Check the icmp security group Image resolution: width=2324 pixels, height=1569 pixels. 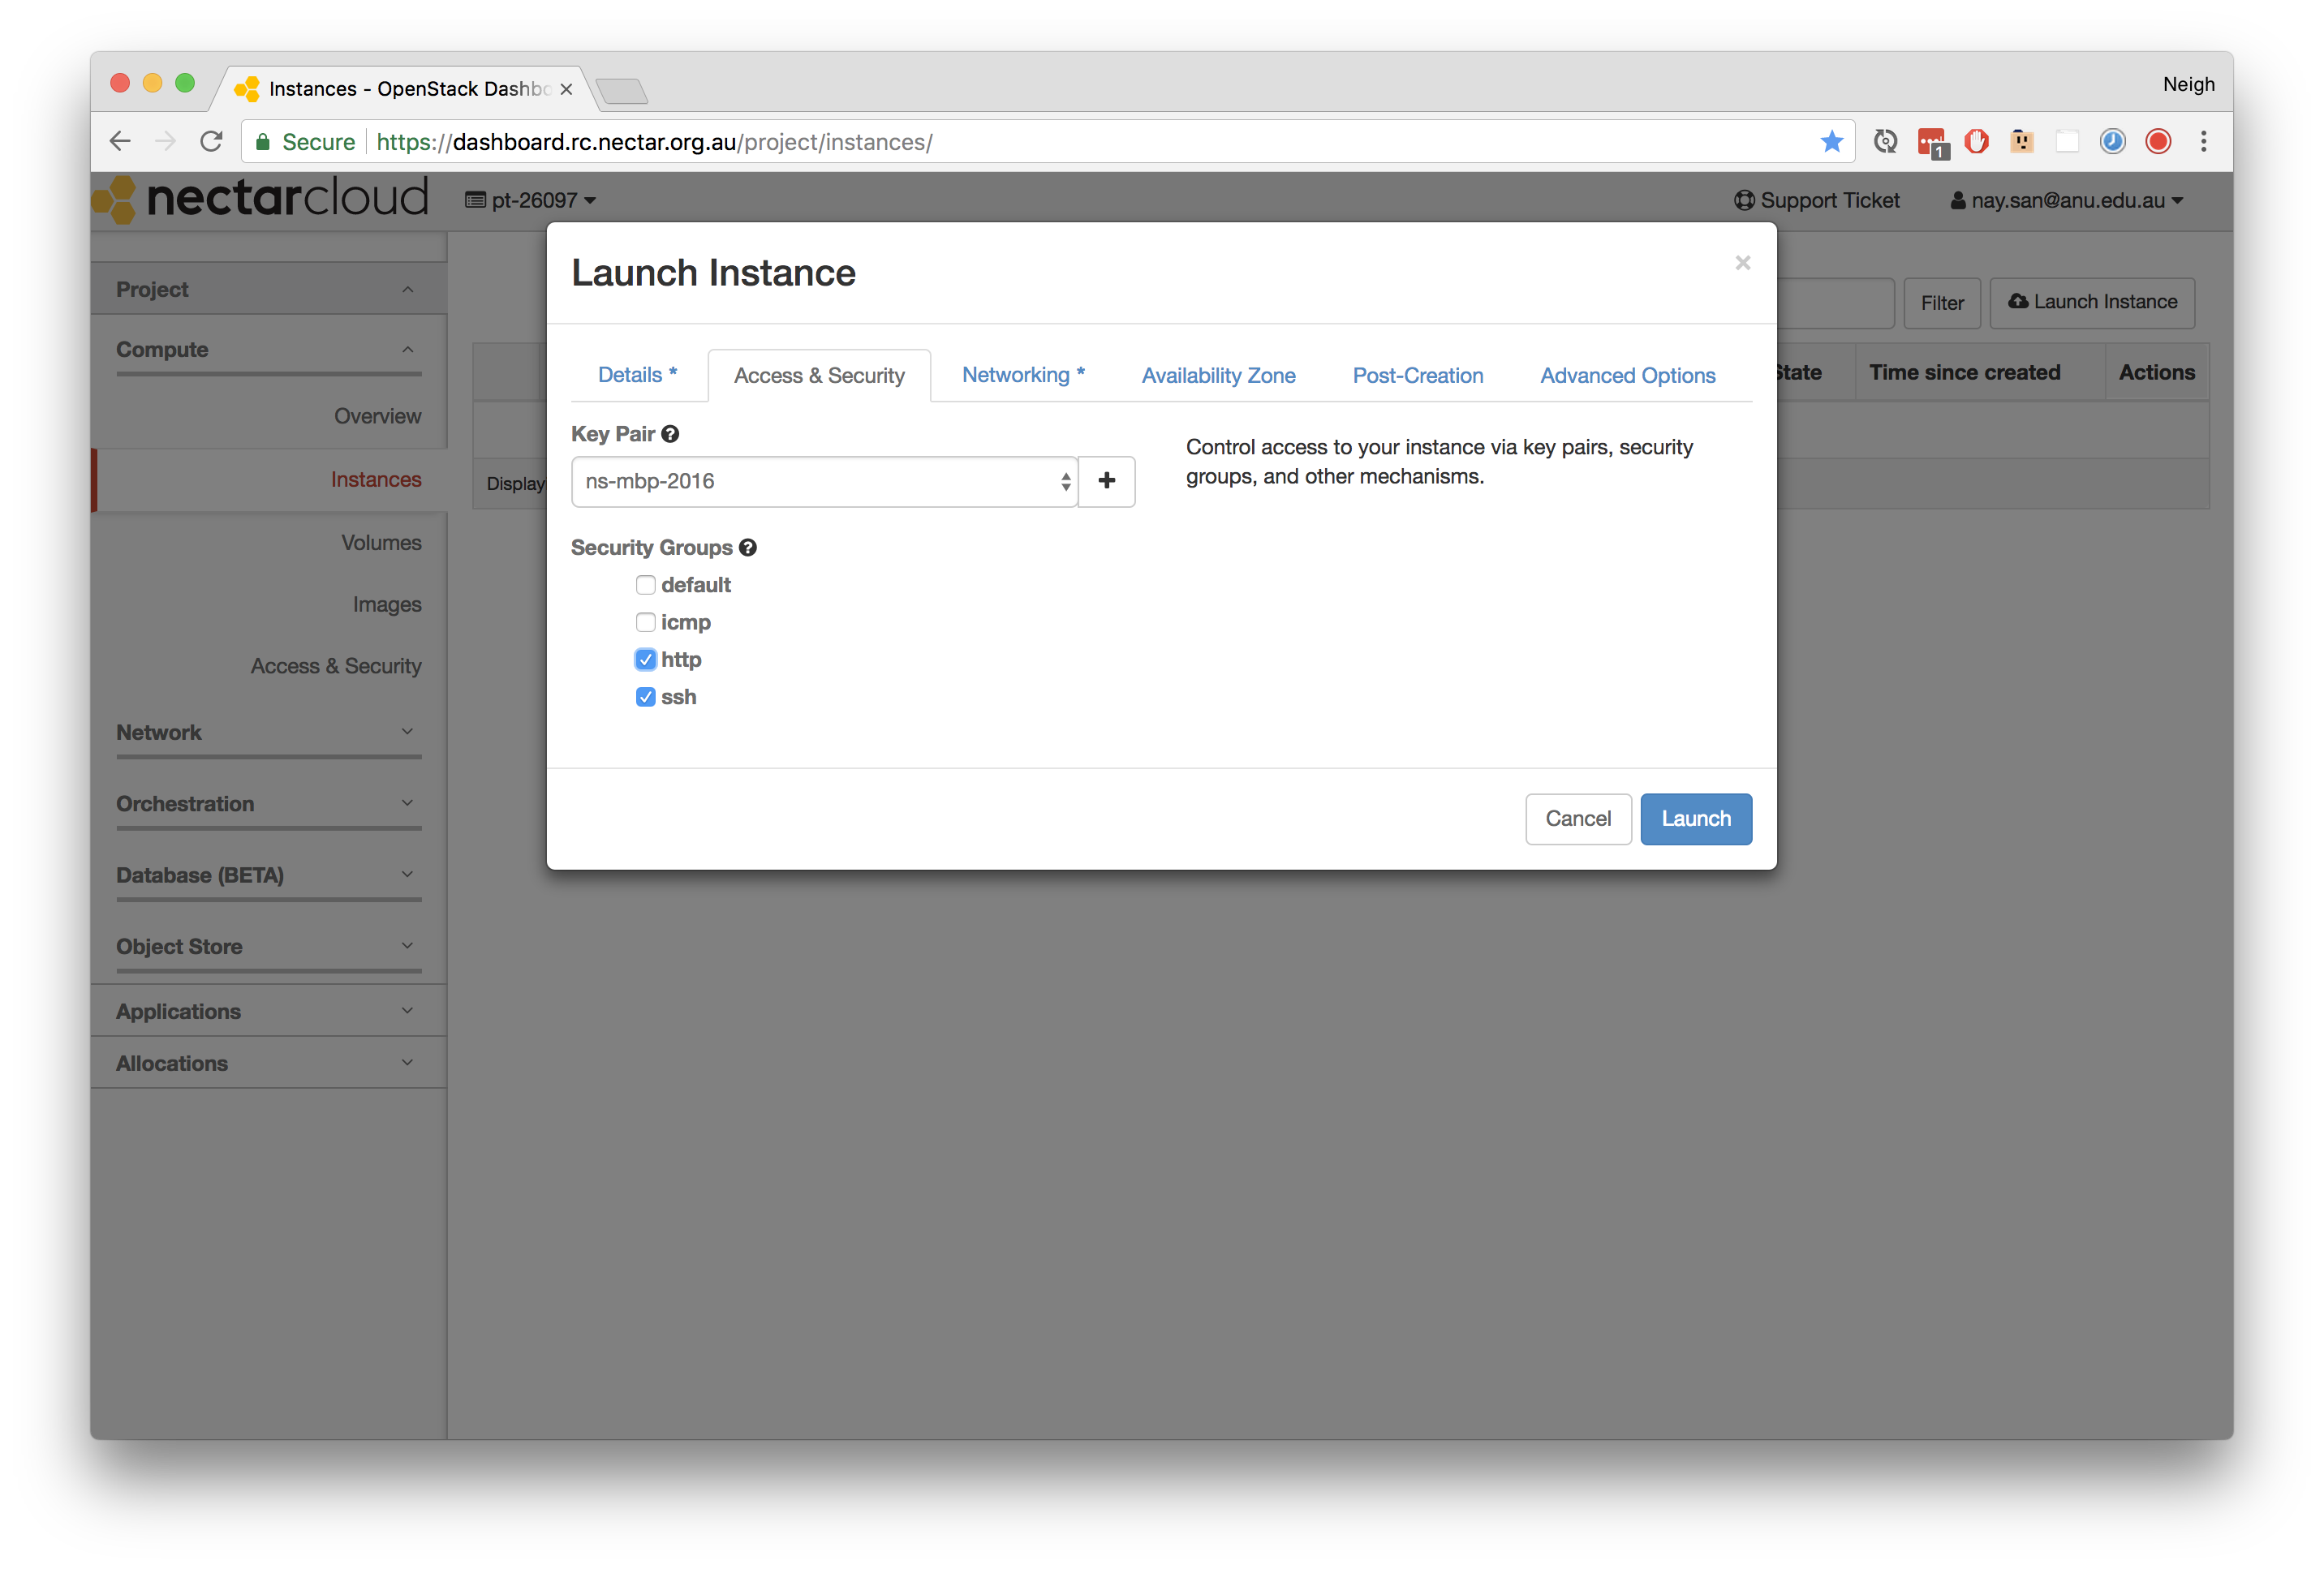[645, 622]
